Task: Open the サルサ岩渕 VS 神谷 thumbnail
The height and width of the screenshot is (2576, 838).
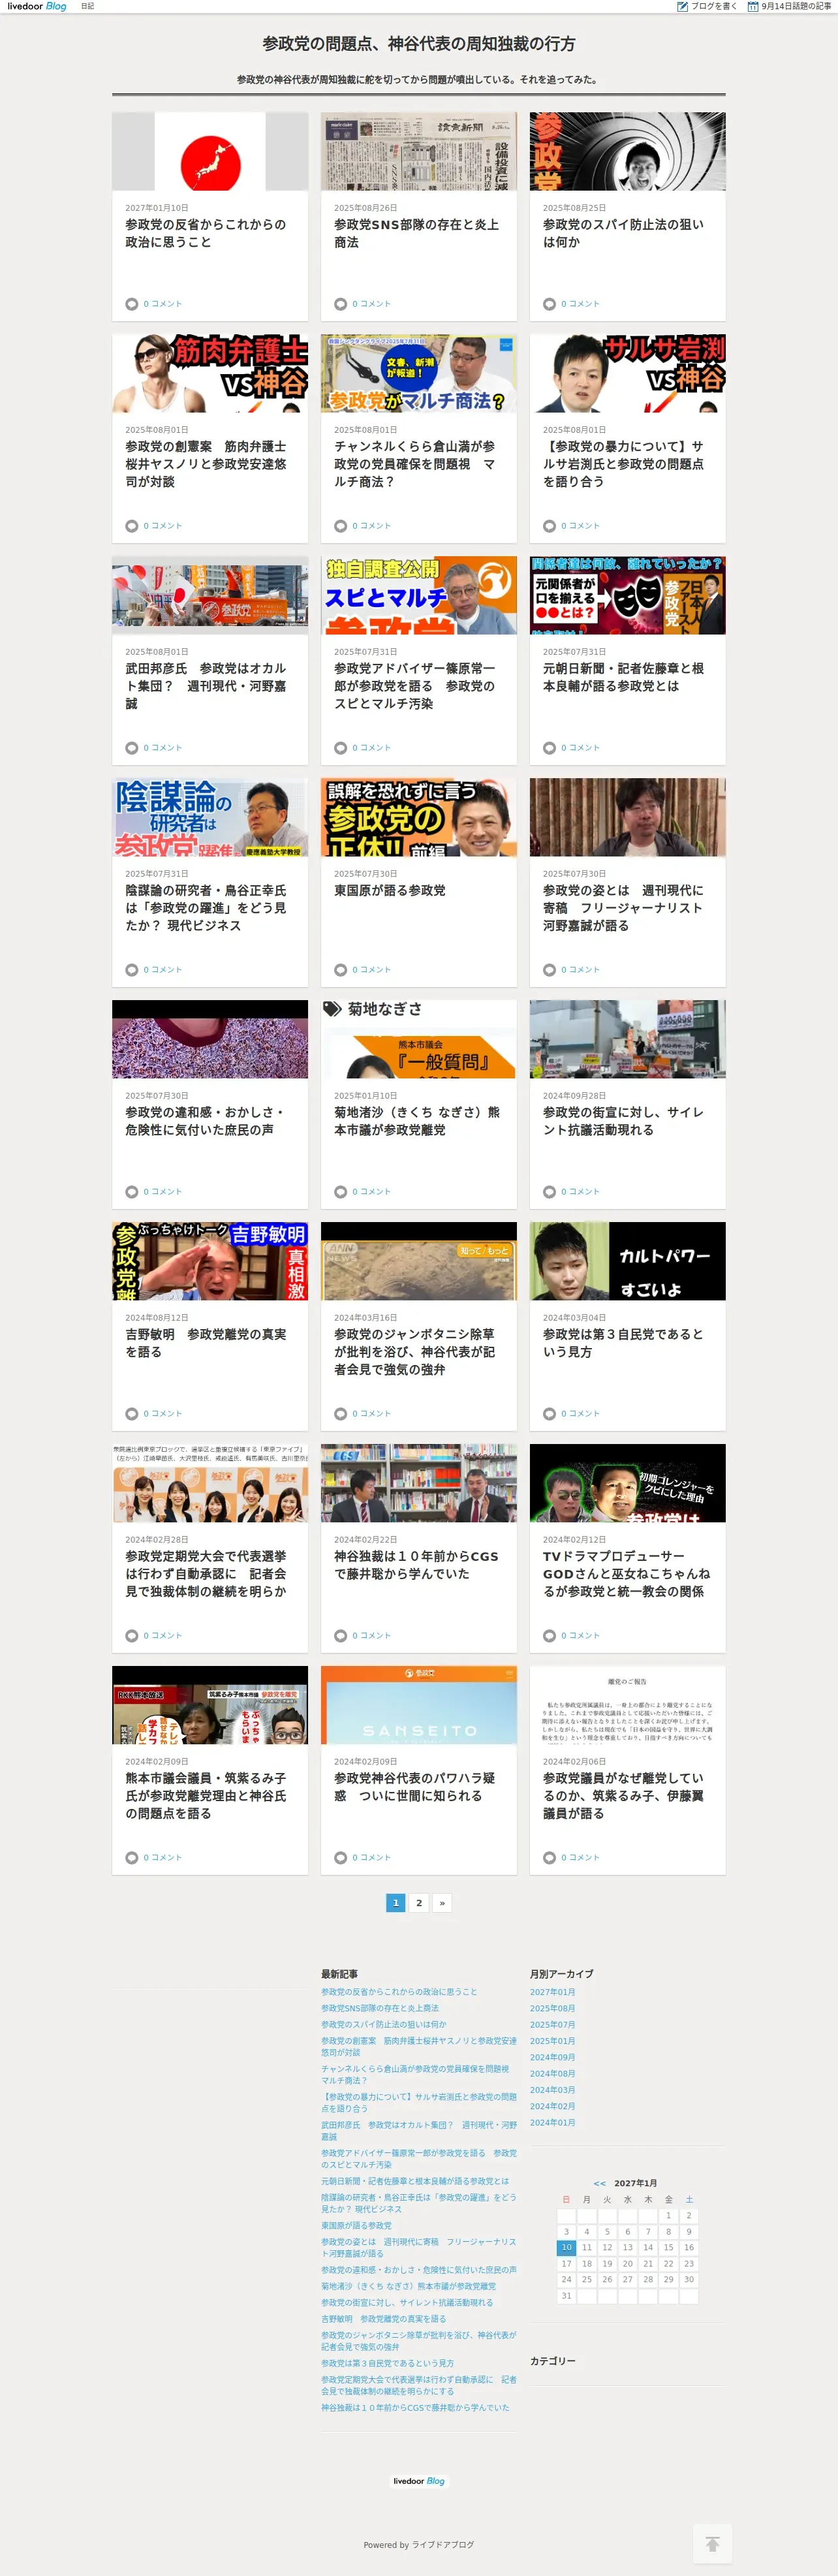Action: click(x=628, y=373)
